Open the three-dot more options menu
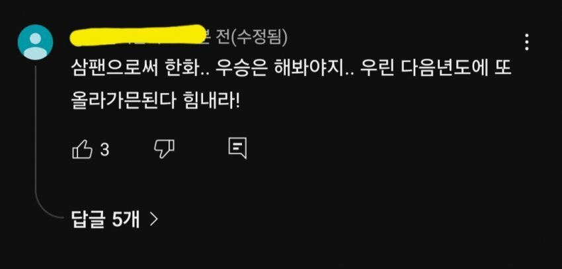Viewport: 562px width, 269px height. point(526,42)
